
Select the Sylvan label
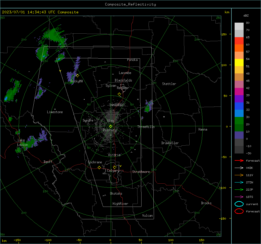[111, 86]
